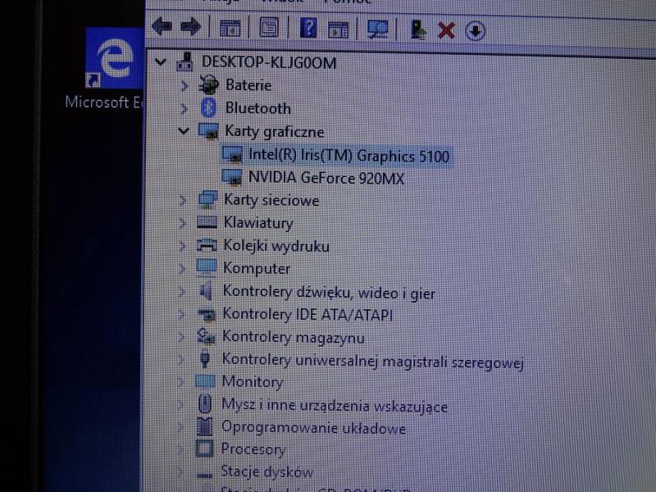The height and width of the screenshot is (492, 656).
Task: Open the Help question mark icon
Action: 308,28
